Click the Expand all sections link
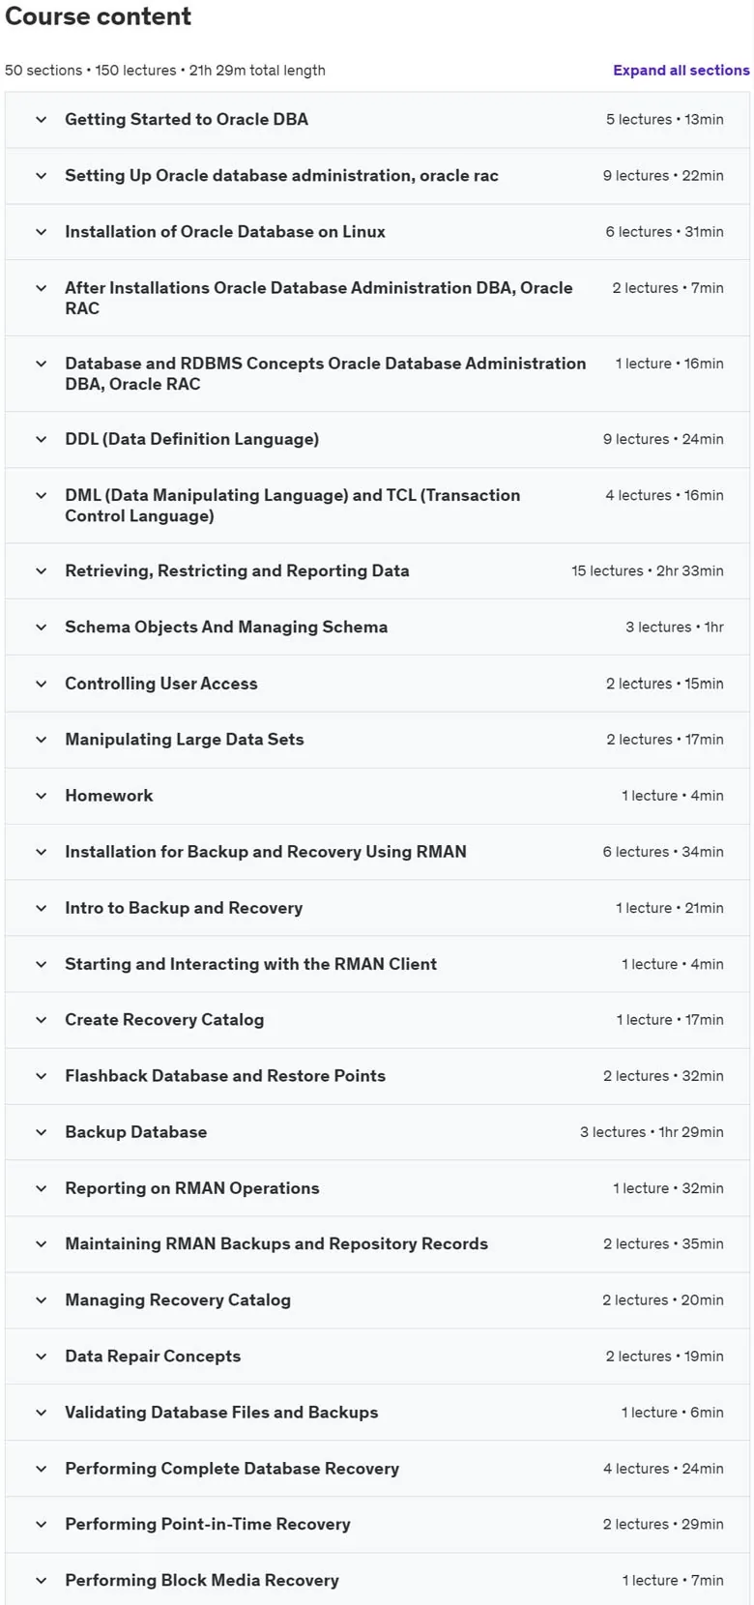754x1605 pixels. [x=681, y=71]
